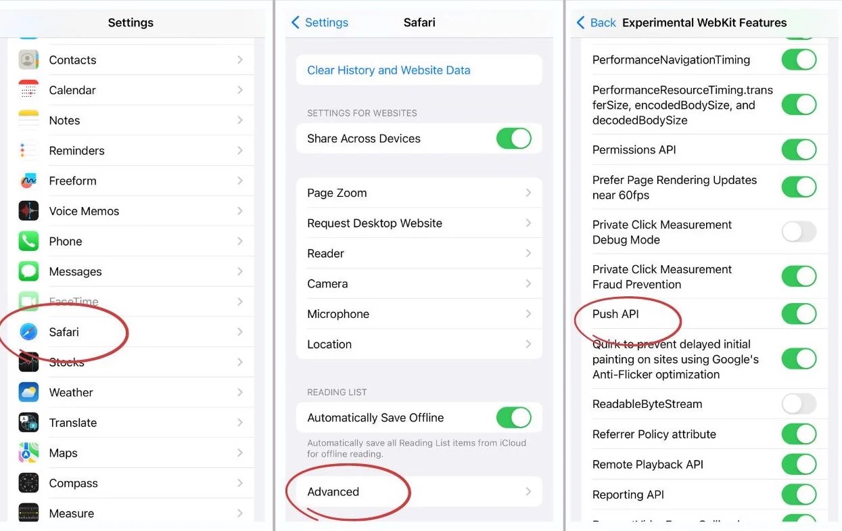The image size is (842, 531).
Task: Open the Maps icon
Action: coord(28,453)
